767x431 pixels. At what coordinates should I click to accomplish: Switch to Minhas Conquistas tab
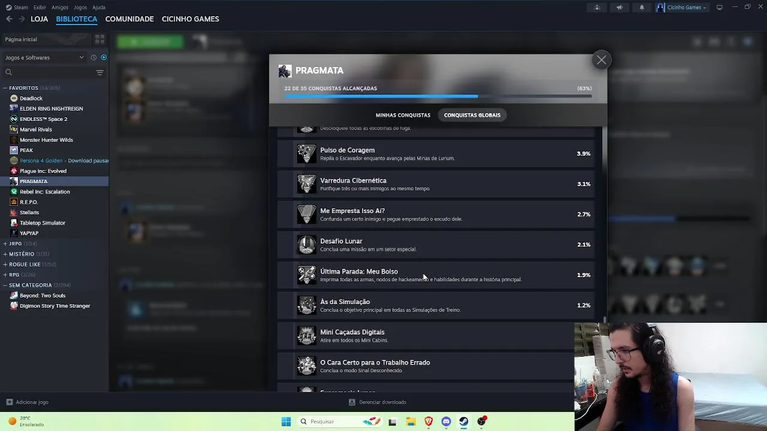(x=403, y=115)
